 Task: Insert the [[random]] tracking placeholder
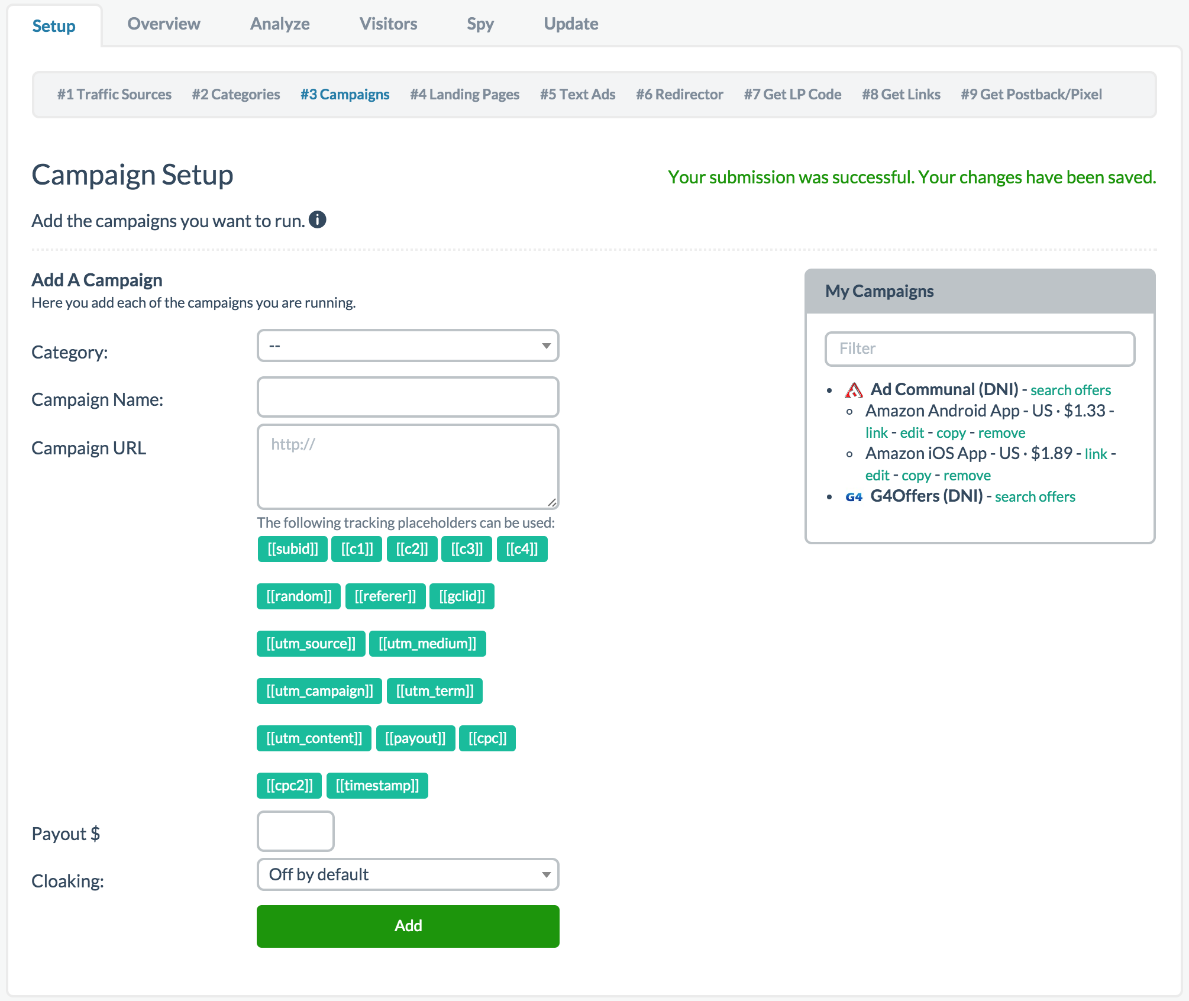tap(298, 596)
